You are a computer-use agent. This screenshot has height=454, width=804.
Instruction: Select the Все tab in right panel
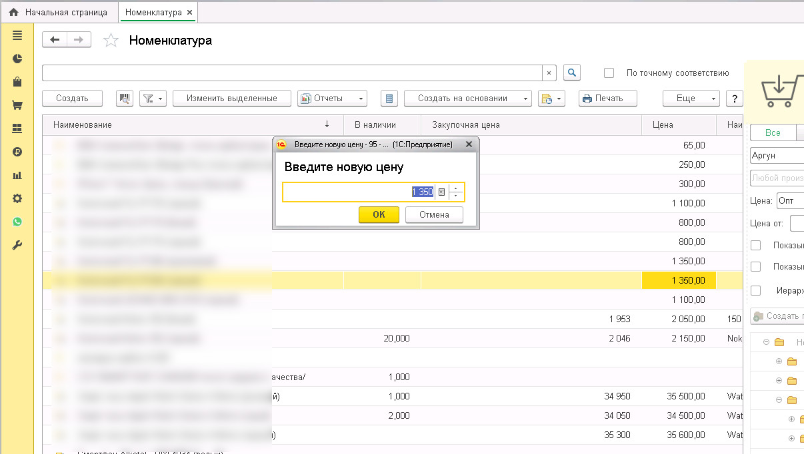click(x=773, y=133)
